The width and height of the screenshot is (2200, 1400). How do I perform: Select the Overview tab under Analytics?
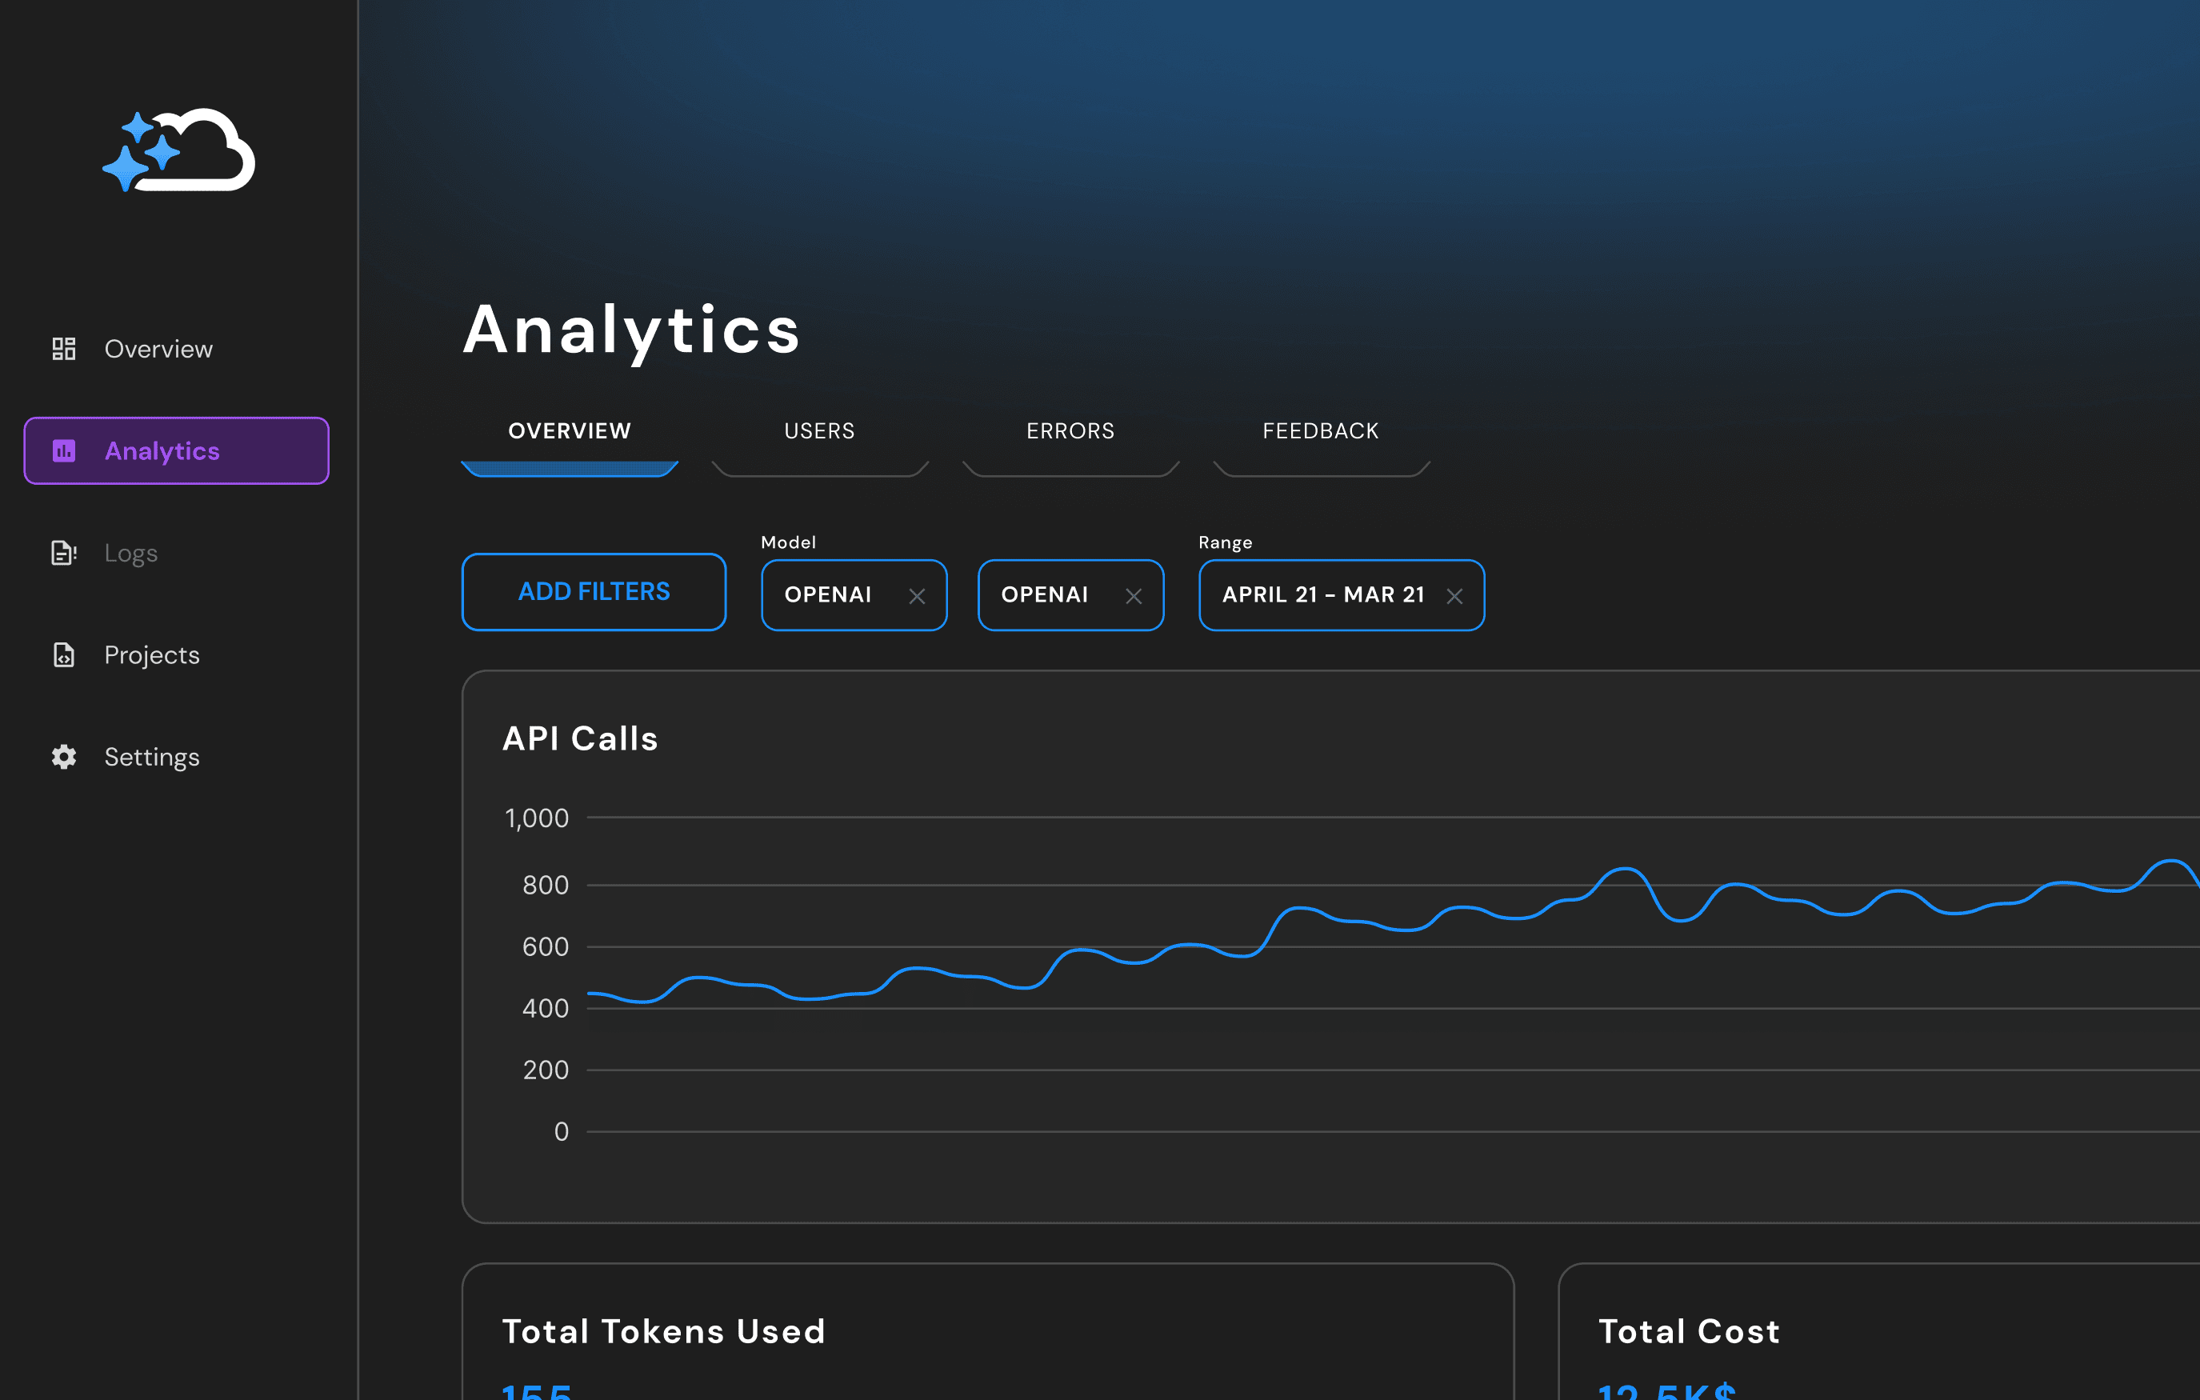569,431
